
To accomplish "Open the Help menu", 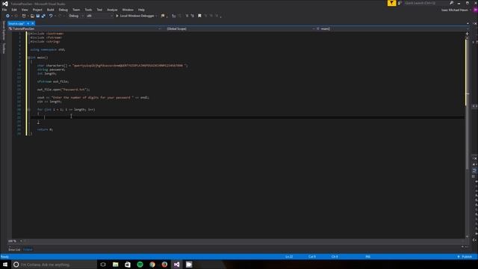I will pos(141,10).
